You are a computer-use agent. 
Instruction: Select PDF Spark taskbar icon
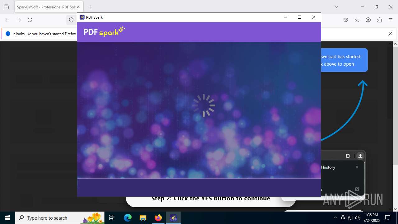(x=174, y=218)
